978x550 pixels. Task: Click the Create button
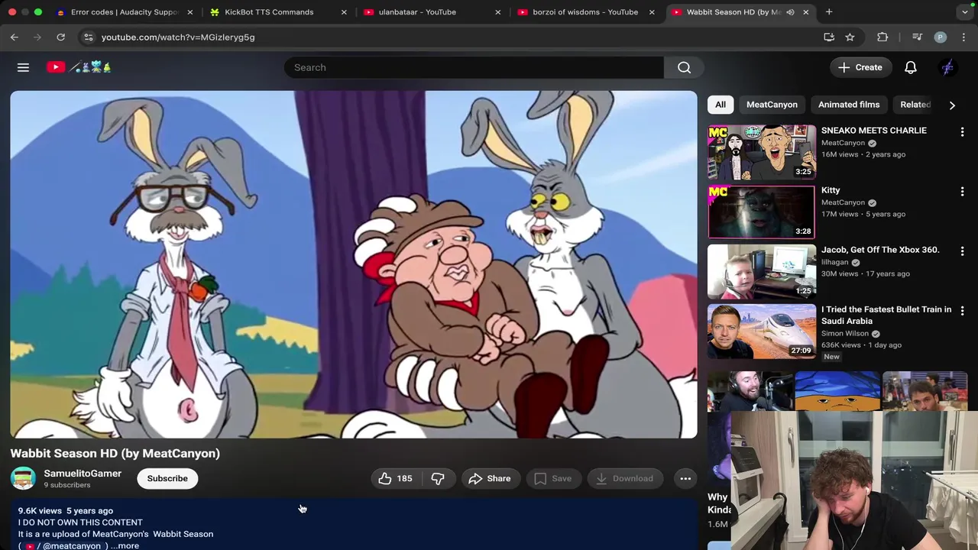[x=860, y=67]
